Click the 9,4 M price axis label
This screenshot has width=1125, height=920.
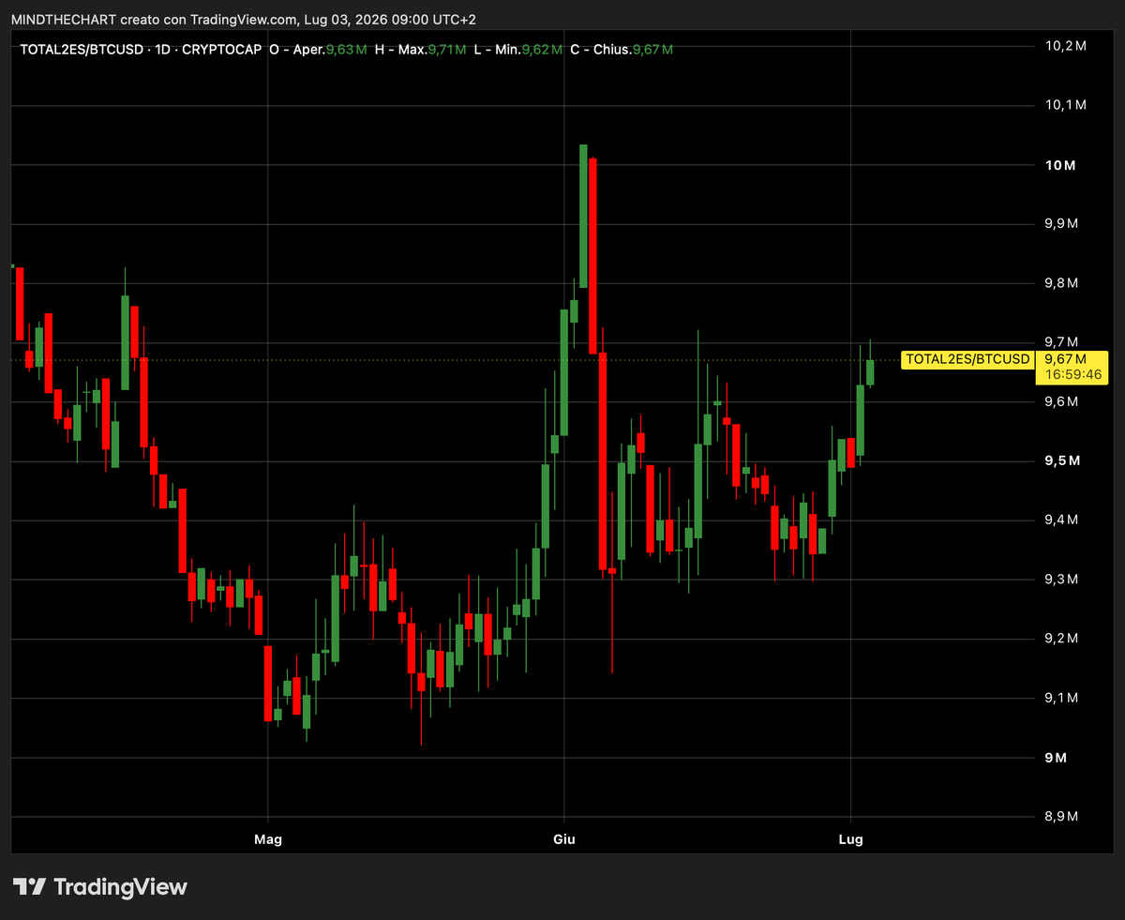[1061, 520]
